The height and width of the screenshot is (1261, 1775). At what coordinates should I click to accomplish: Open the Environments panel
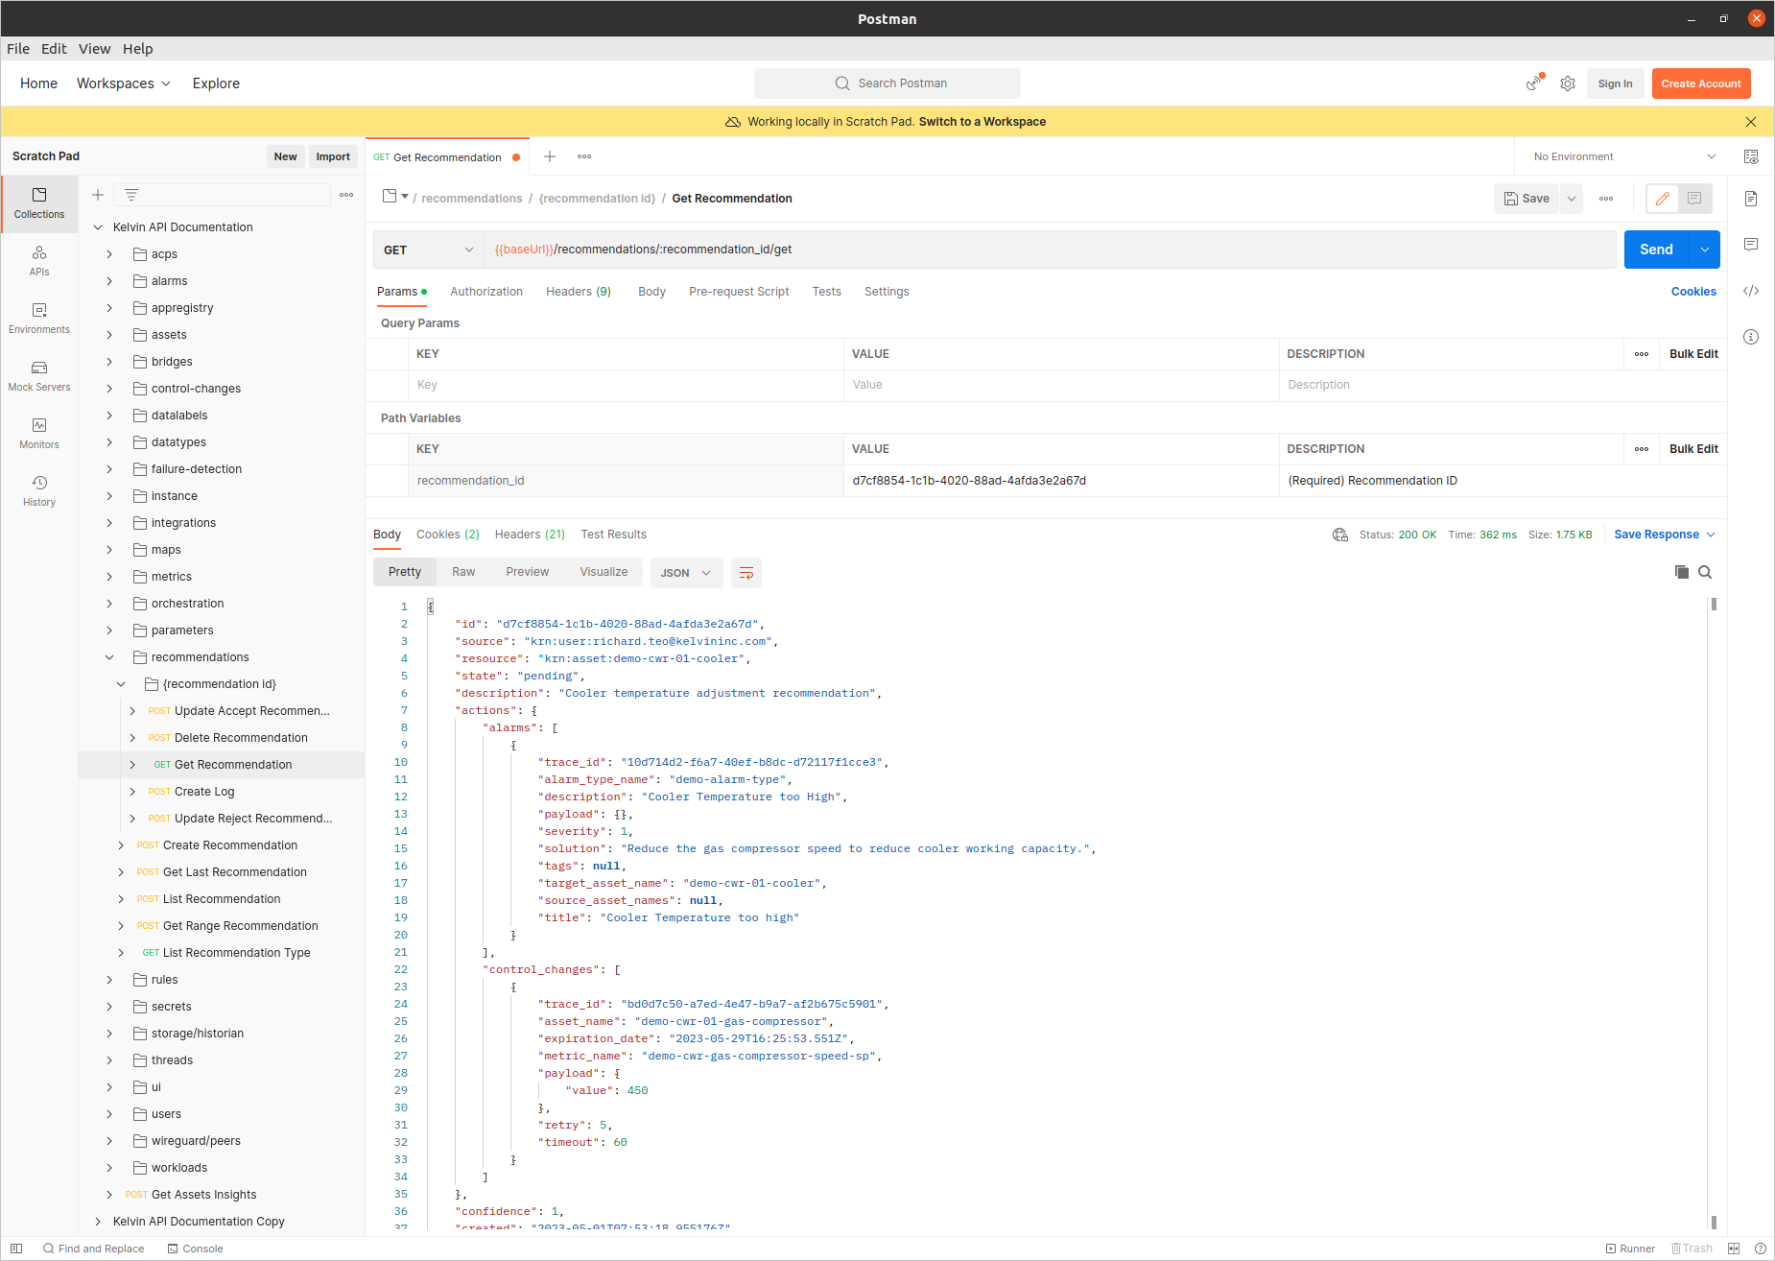coord(38,318)
